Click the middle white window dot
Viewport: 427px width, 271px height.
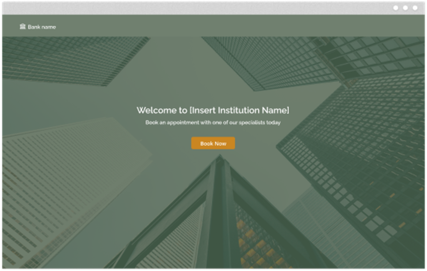(405, 8)
